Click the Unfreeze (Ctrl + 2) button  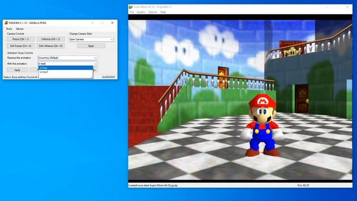[51, 39]
